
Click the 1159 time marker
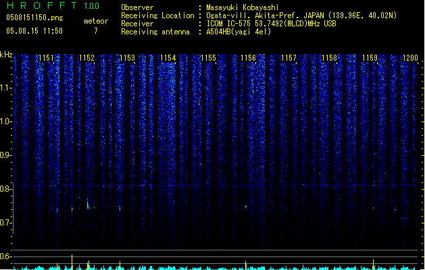point(370,58)
